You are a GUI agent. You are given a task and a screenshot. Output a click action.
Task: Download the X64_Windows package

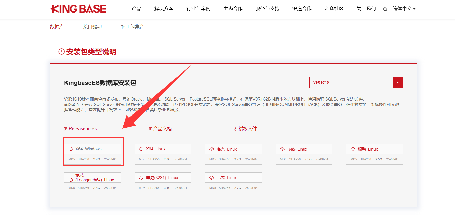(x=88, y=149)
